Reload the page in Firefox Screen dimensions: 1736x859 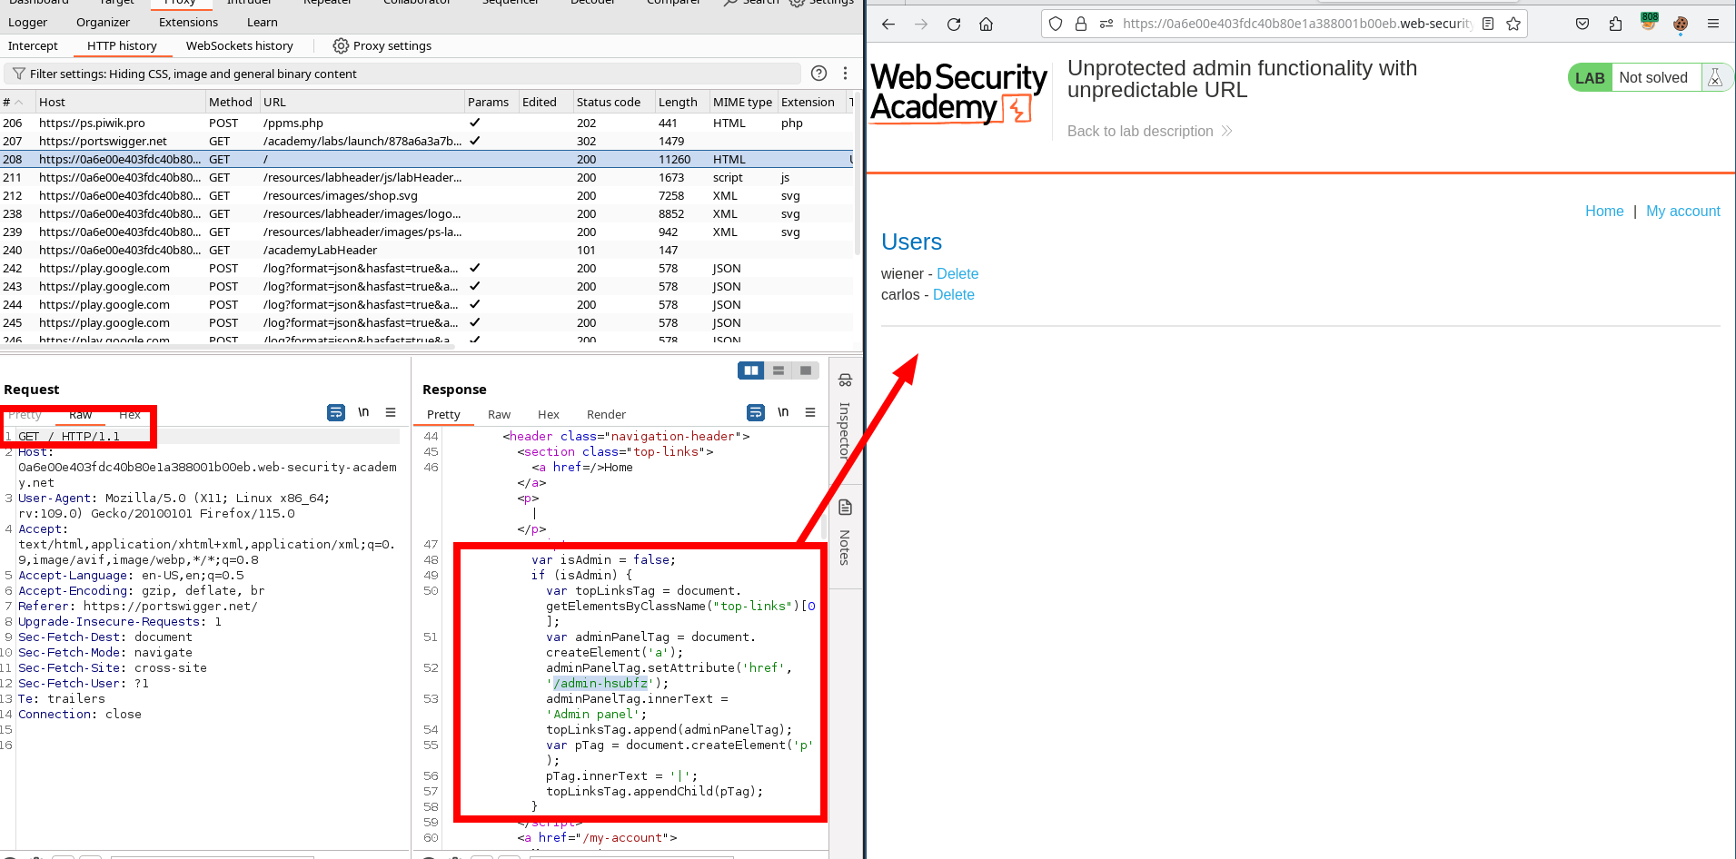tap(954, 25)
